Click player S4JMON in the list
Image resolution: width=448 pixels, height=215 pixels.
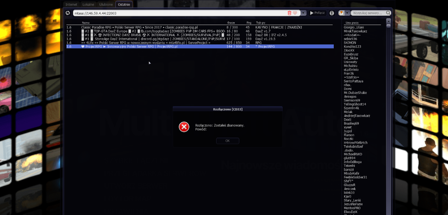pyautogui.click(x=350, y=43)
